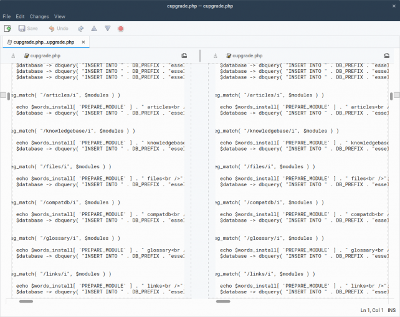Start a new comparison
This screenshot has height=317, width=400.
point(7,28)
